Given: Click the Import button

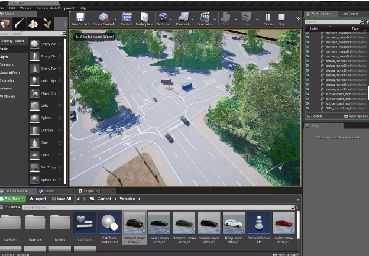Looking at the screenshot, I should [38, 199].
